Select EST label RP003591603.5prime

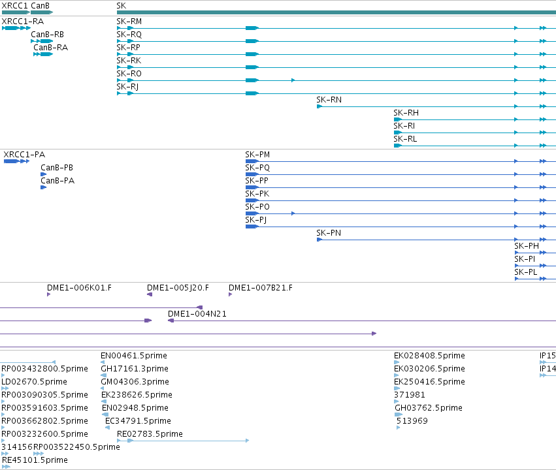click(x=44, y=408)
